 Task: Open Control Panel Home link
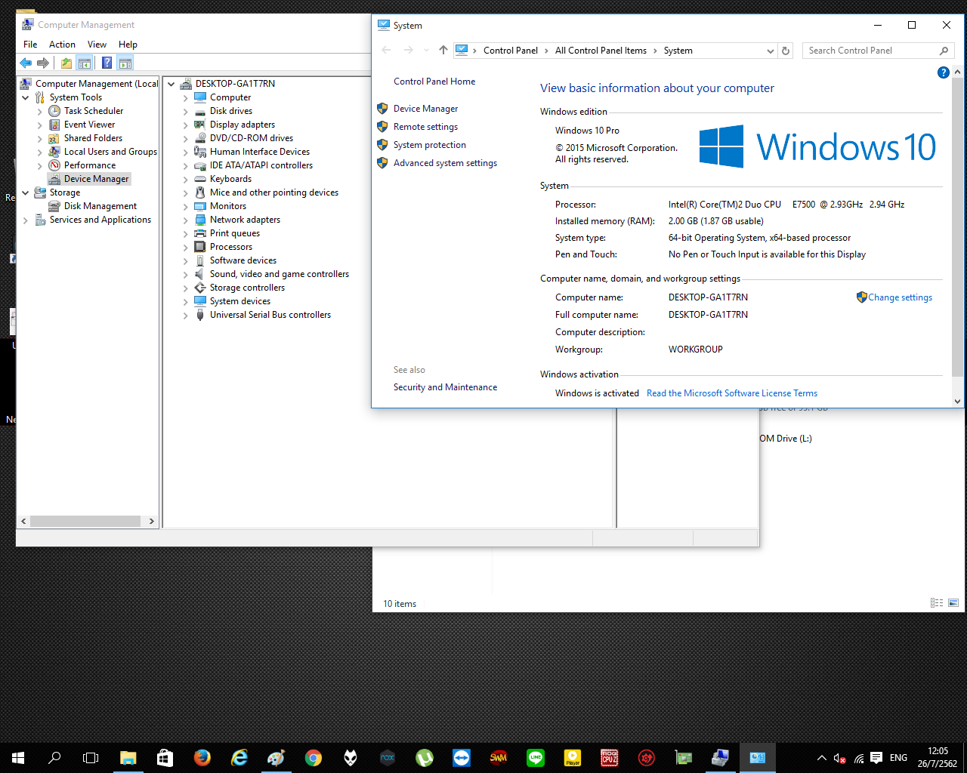(434, 82)
